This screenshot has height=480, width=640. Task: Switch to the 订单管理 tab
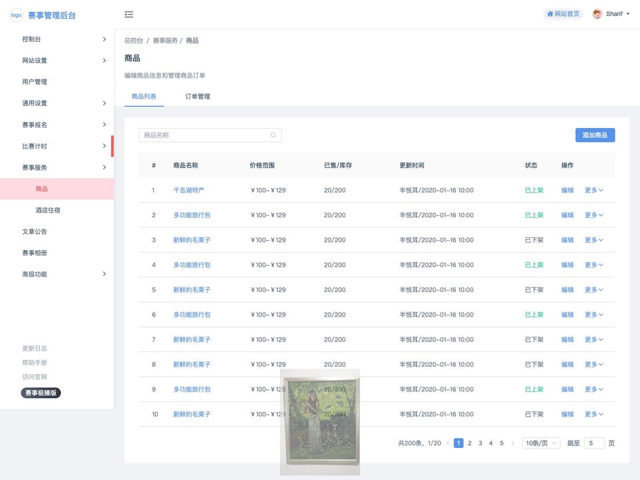[x=197, y=97]
